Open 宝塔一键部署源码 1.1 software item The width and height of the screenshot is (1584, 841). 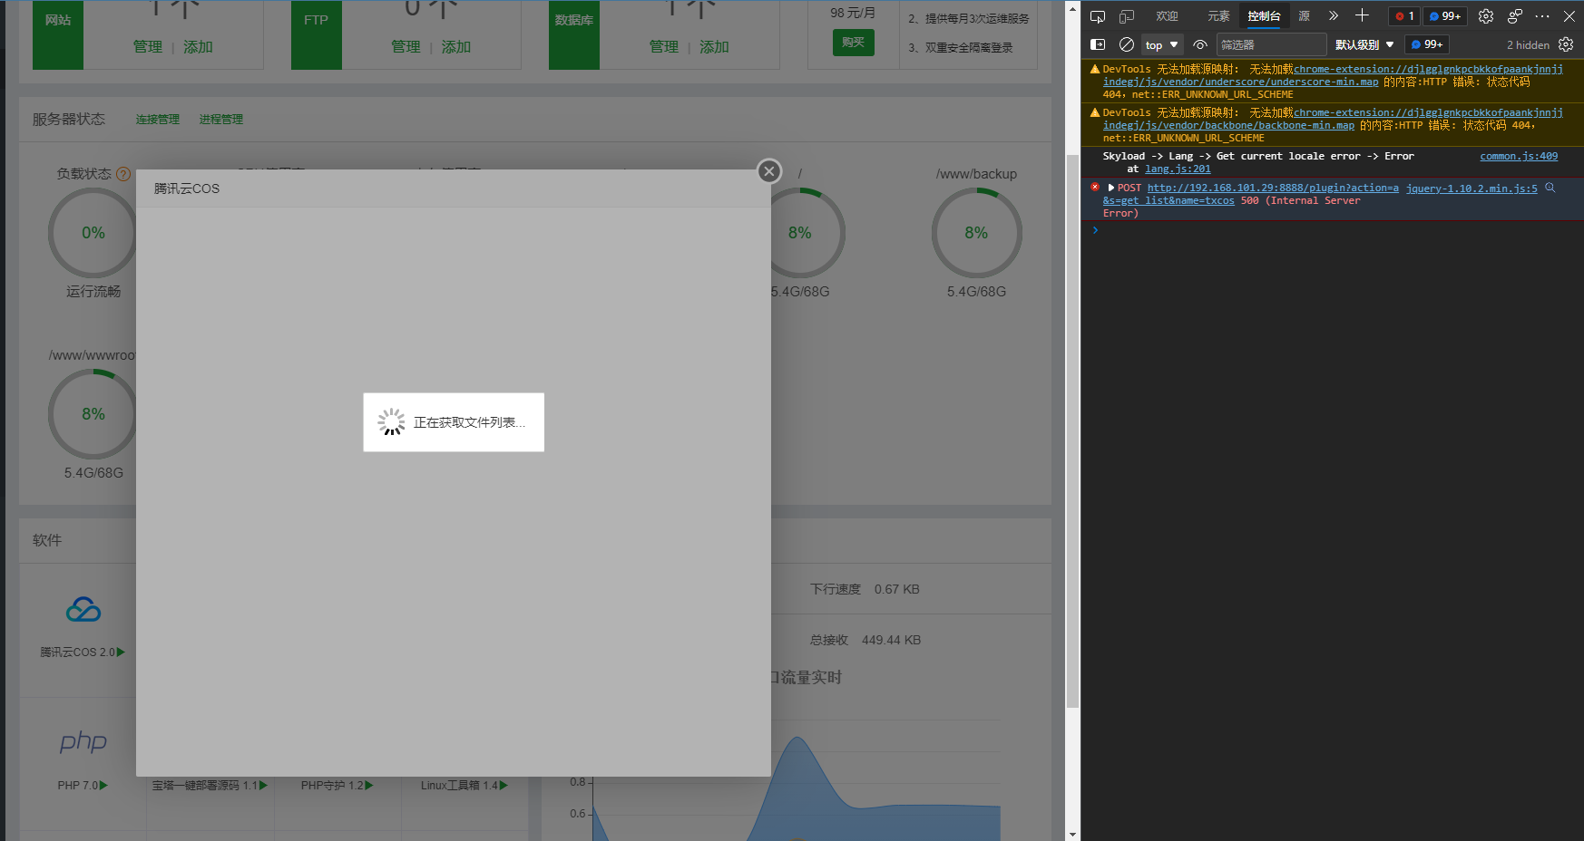click(x=210, y=786)
